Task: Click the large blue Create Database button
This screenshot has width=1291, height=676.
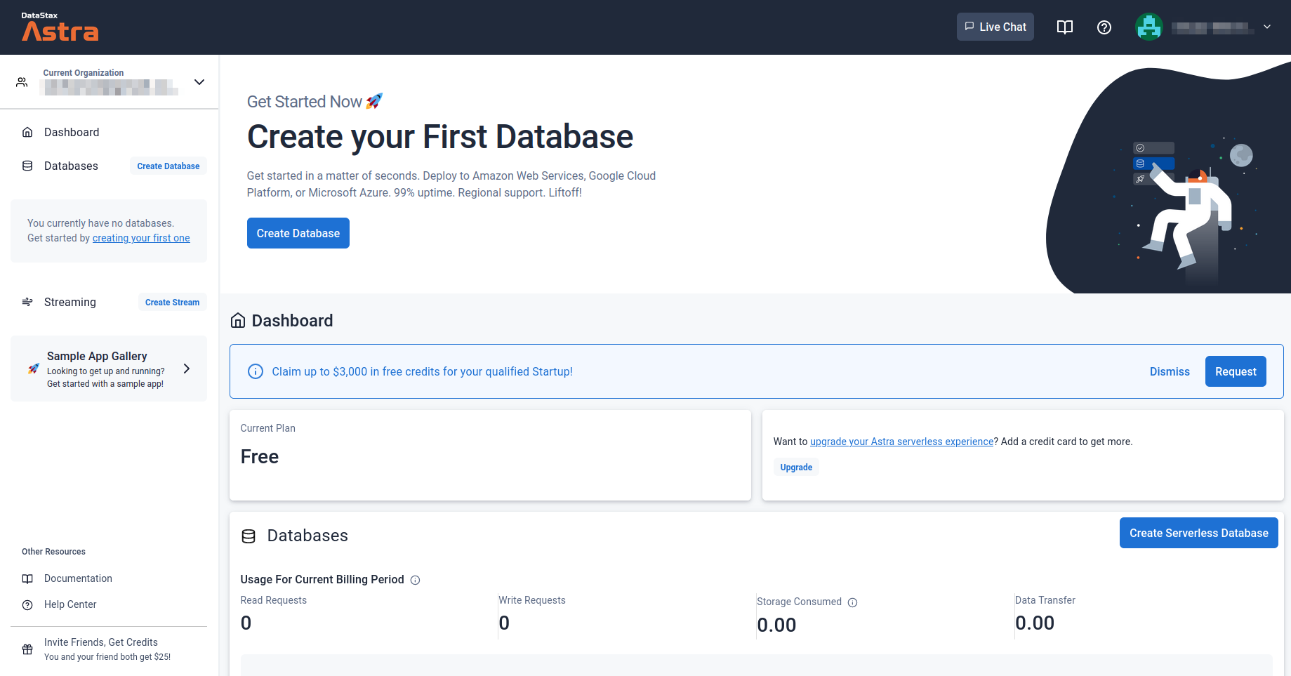Action: pyautogui.click(x=298, y=233)
